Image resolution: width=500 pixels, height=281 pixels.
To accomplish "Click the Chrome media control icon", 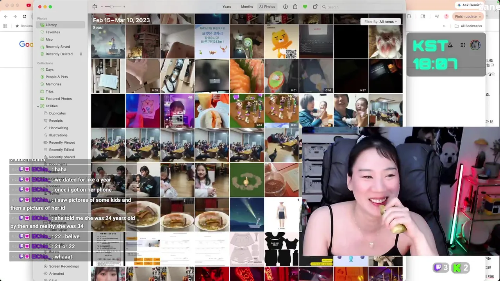I will [437, 16].
